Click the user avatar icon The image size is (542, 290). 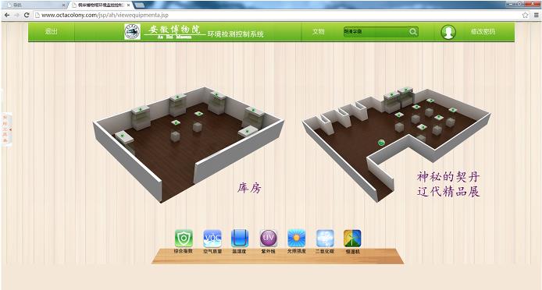point(448,32)
